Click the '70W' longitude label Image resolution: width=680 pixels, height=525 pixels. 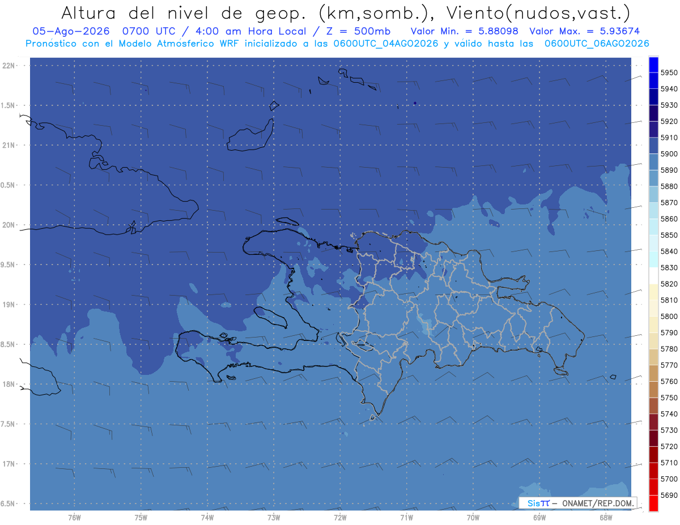coord(473,517)
